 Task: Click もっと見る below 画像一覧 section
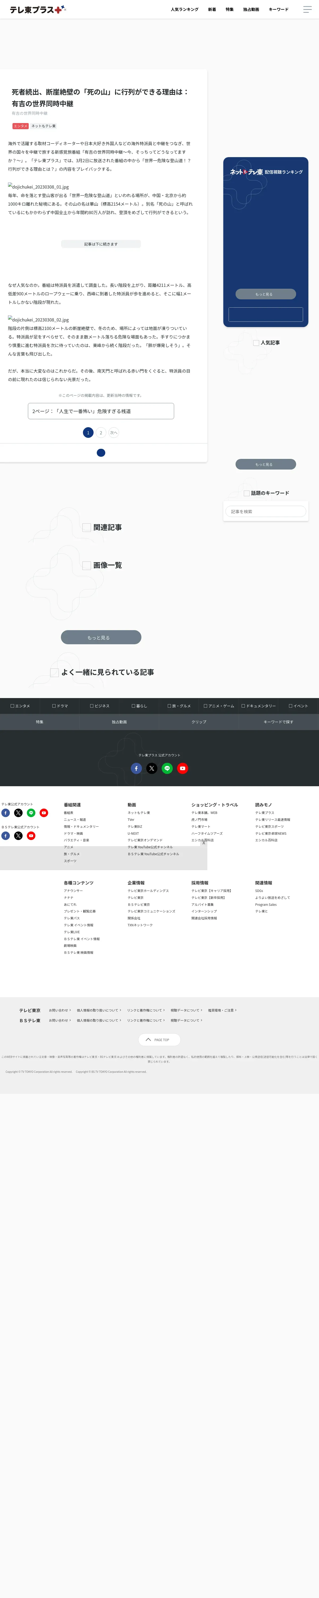(x=101, y=637)
